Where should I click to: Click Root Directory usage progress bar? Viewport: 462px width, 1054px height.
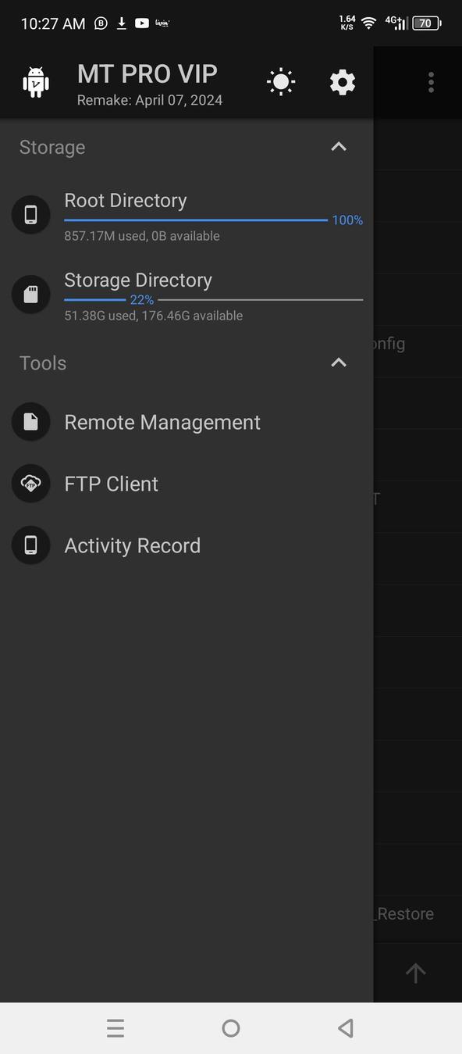pyautogui.click(x=196, y=220)
